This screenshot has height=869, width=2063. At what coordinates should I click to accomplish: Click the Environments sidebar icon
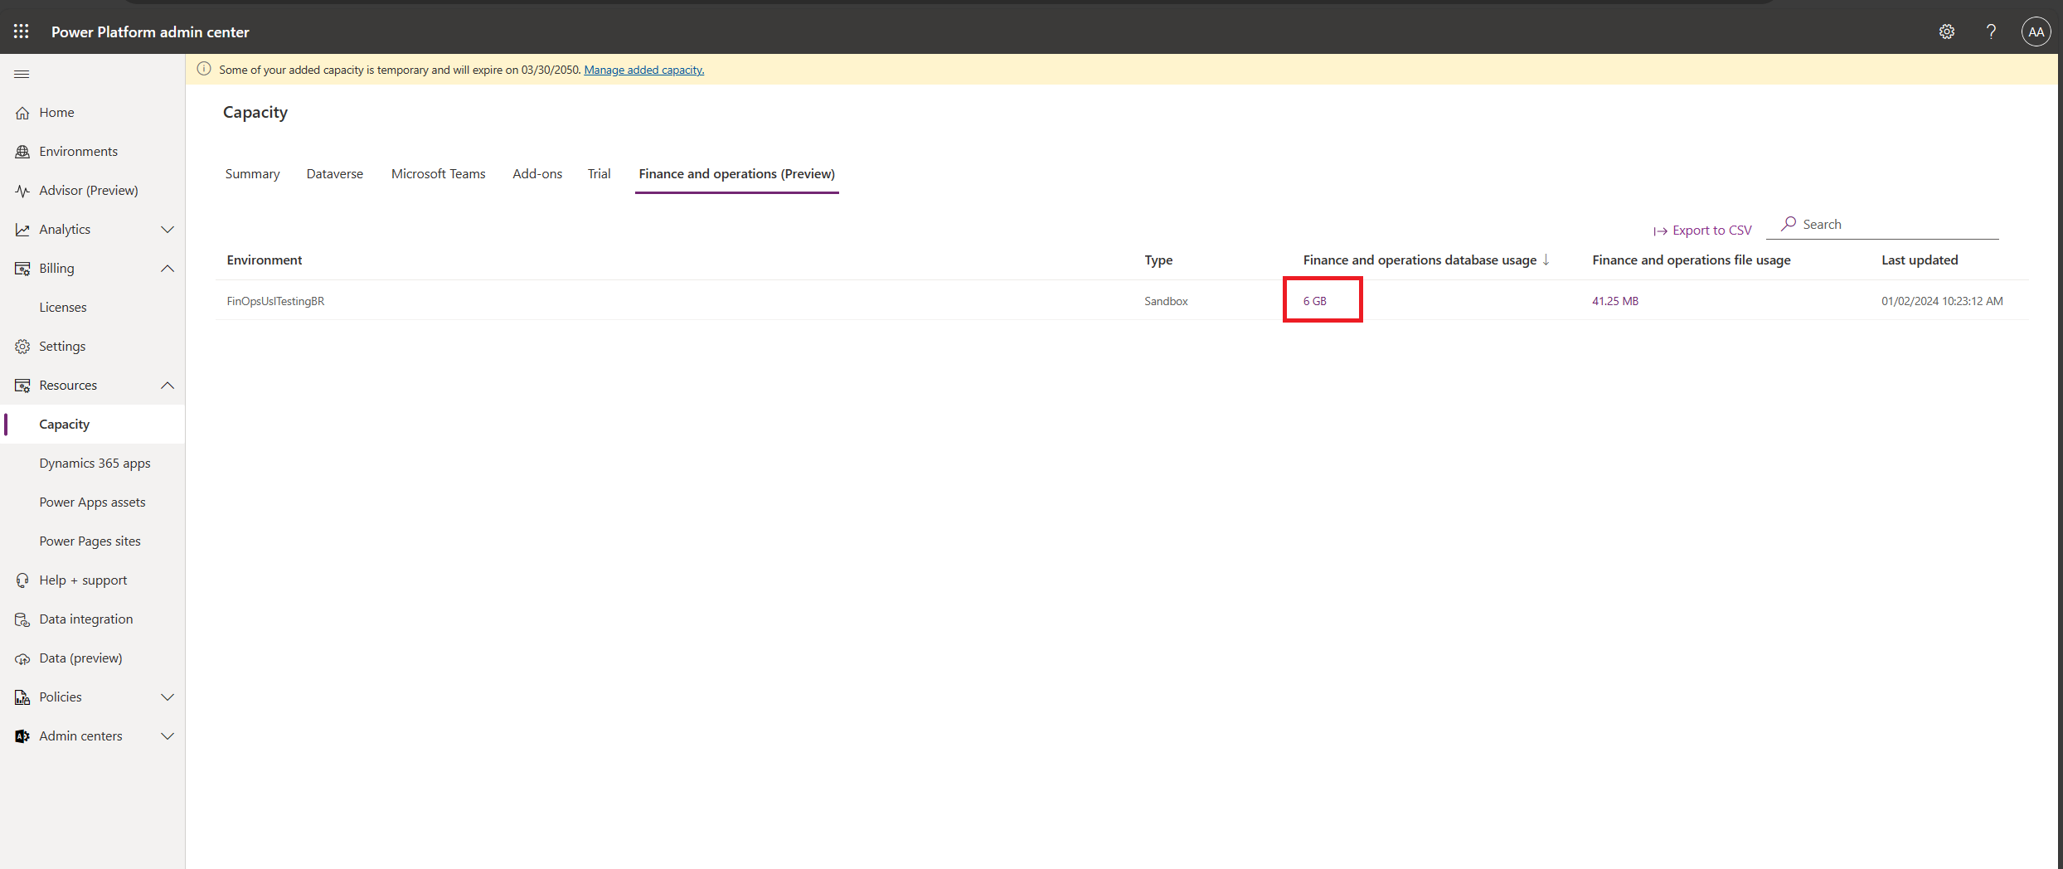click(x=22, y=152)
